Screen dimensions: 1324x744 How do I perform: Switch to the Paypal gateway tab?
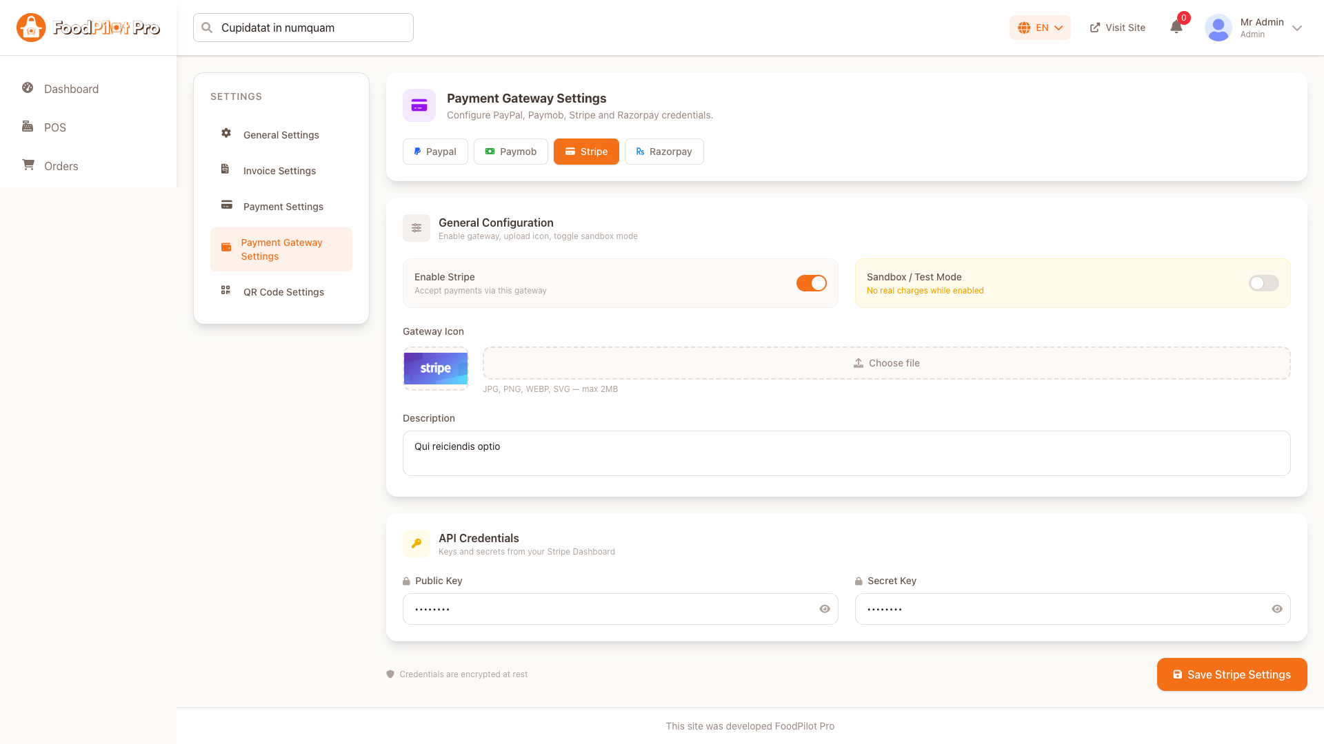pos(435,152)
